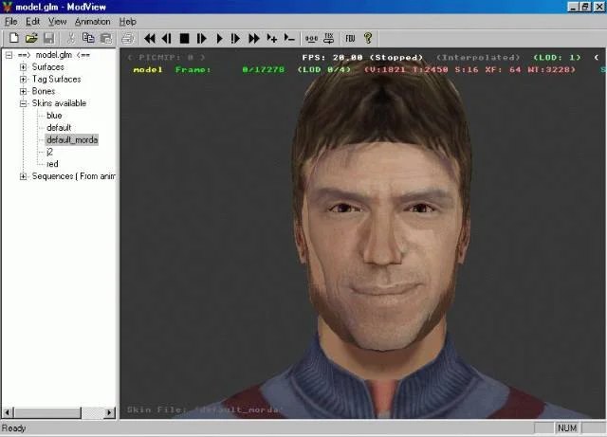
Task: Step back one frame
Action: pyautogui.click(x=167, y=38)
